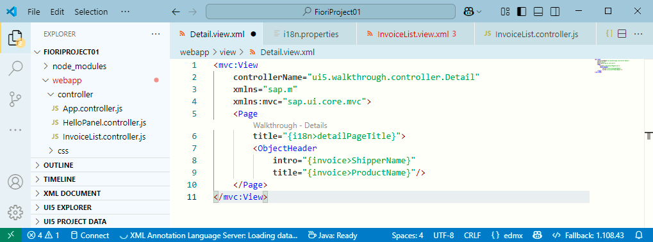
Task: Toggle the primary side bar
Action: [x=522, y=12]
